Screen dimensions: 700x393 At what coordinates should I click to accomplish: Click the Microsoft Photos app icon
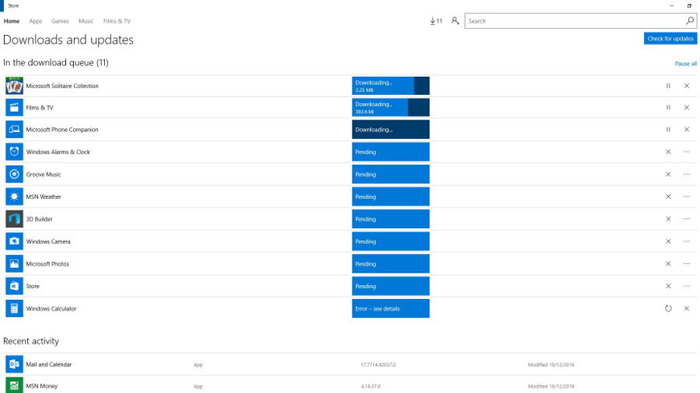(x=14, y=264)
